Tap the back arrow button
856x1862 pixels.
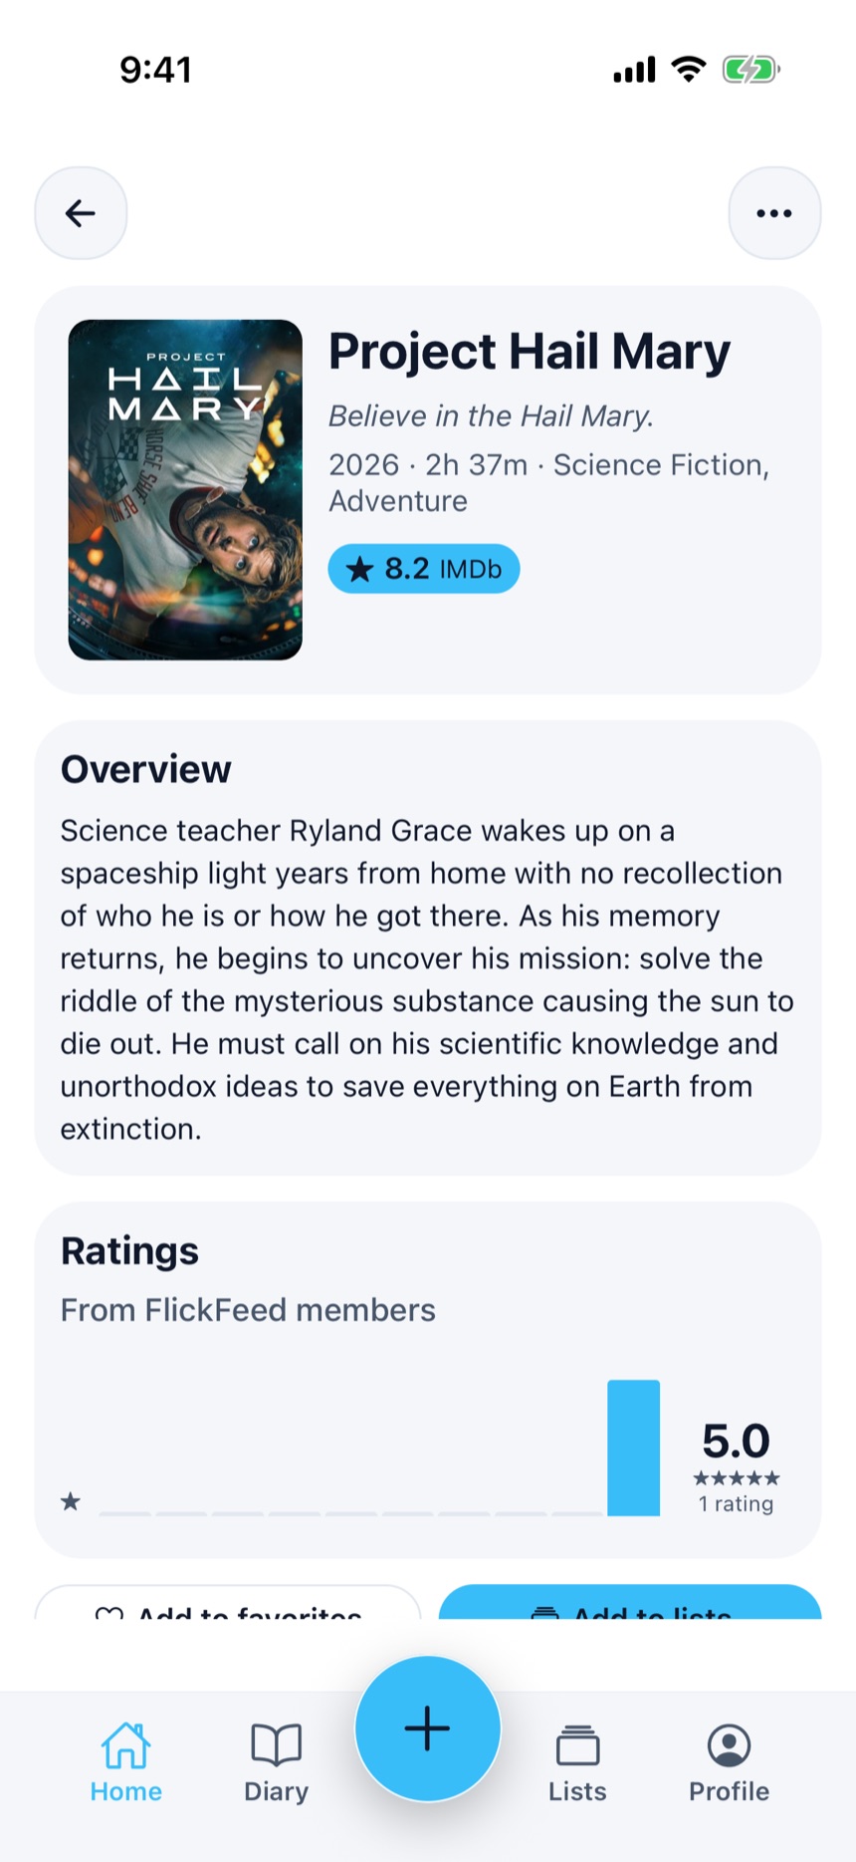coord(81,213)
